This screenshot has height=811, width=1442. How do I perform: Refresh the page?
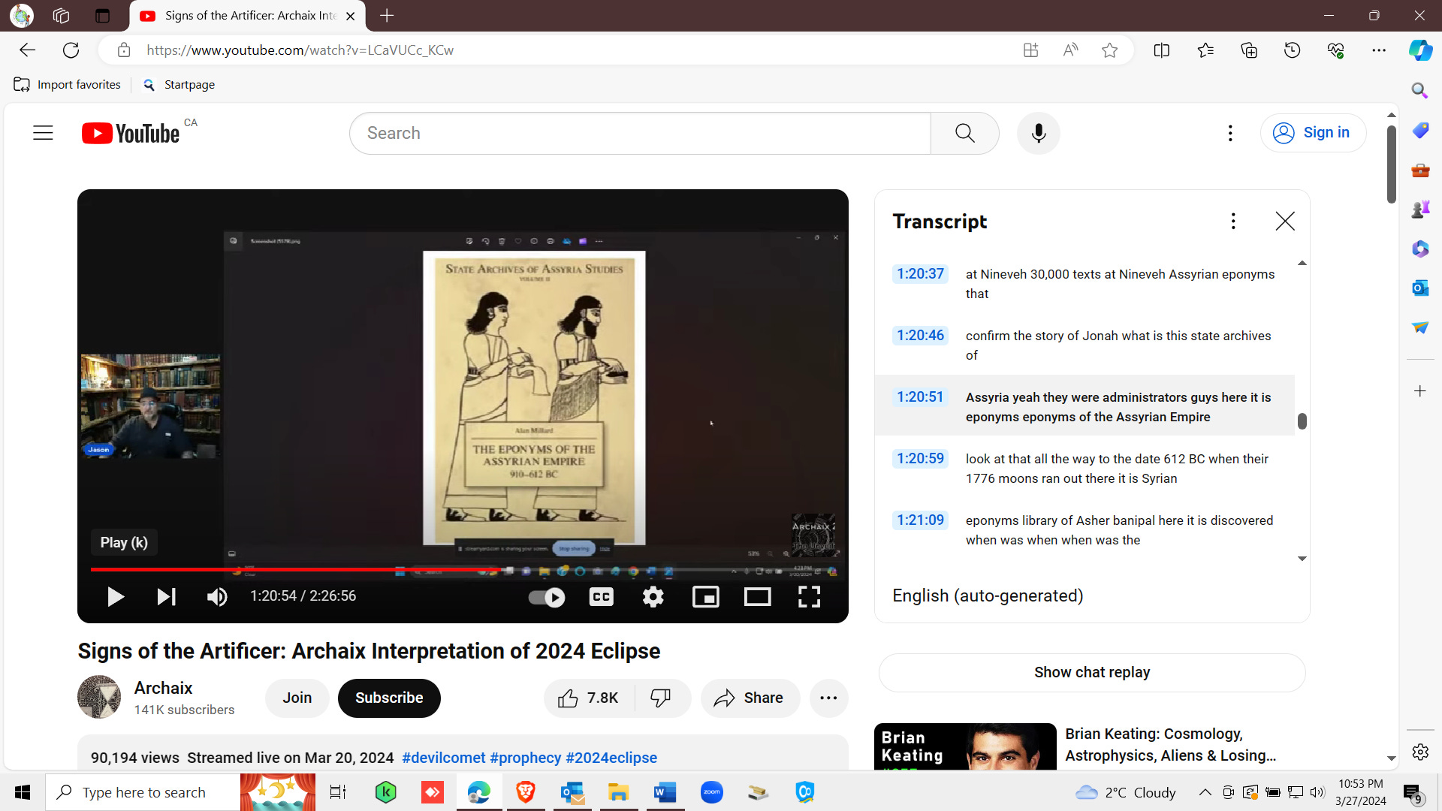point(71,50)
